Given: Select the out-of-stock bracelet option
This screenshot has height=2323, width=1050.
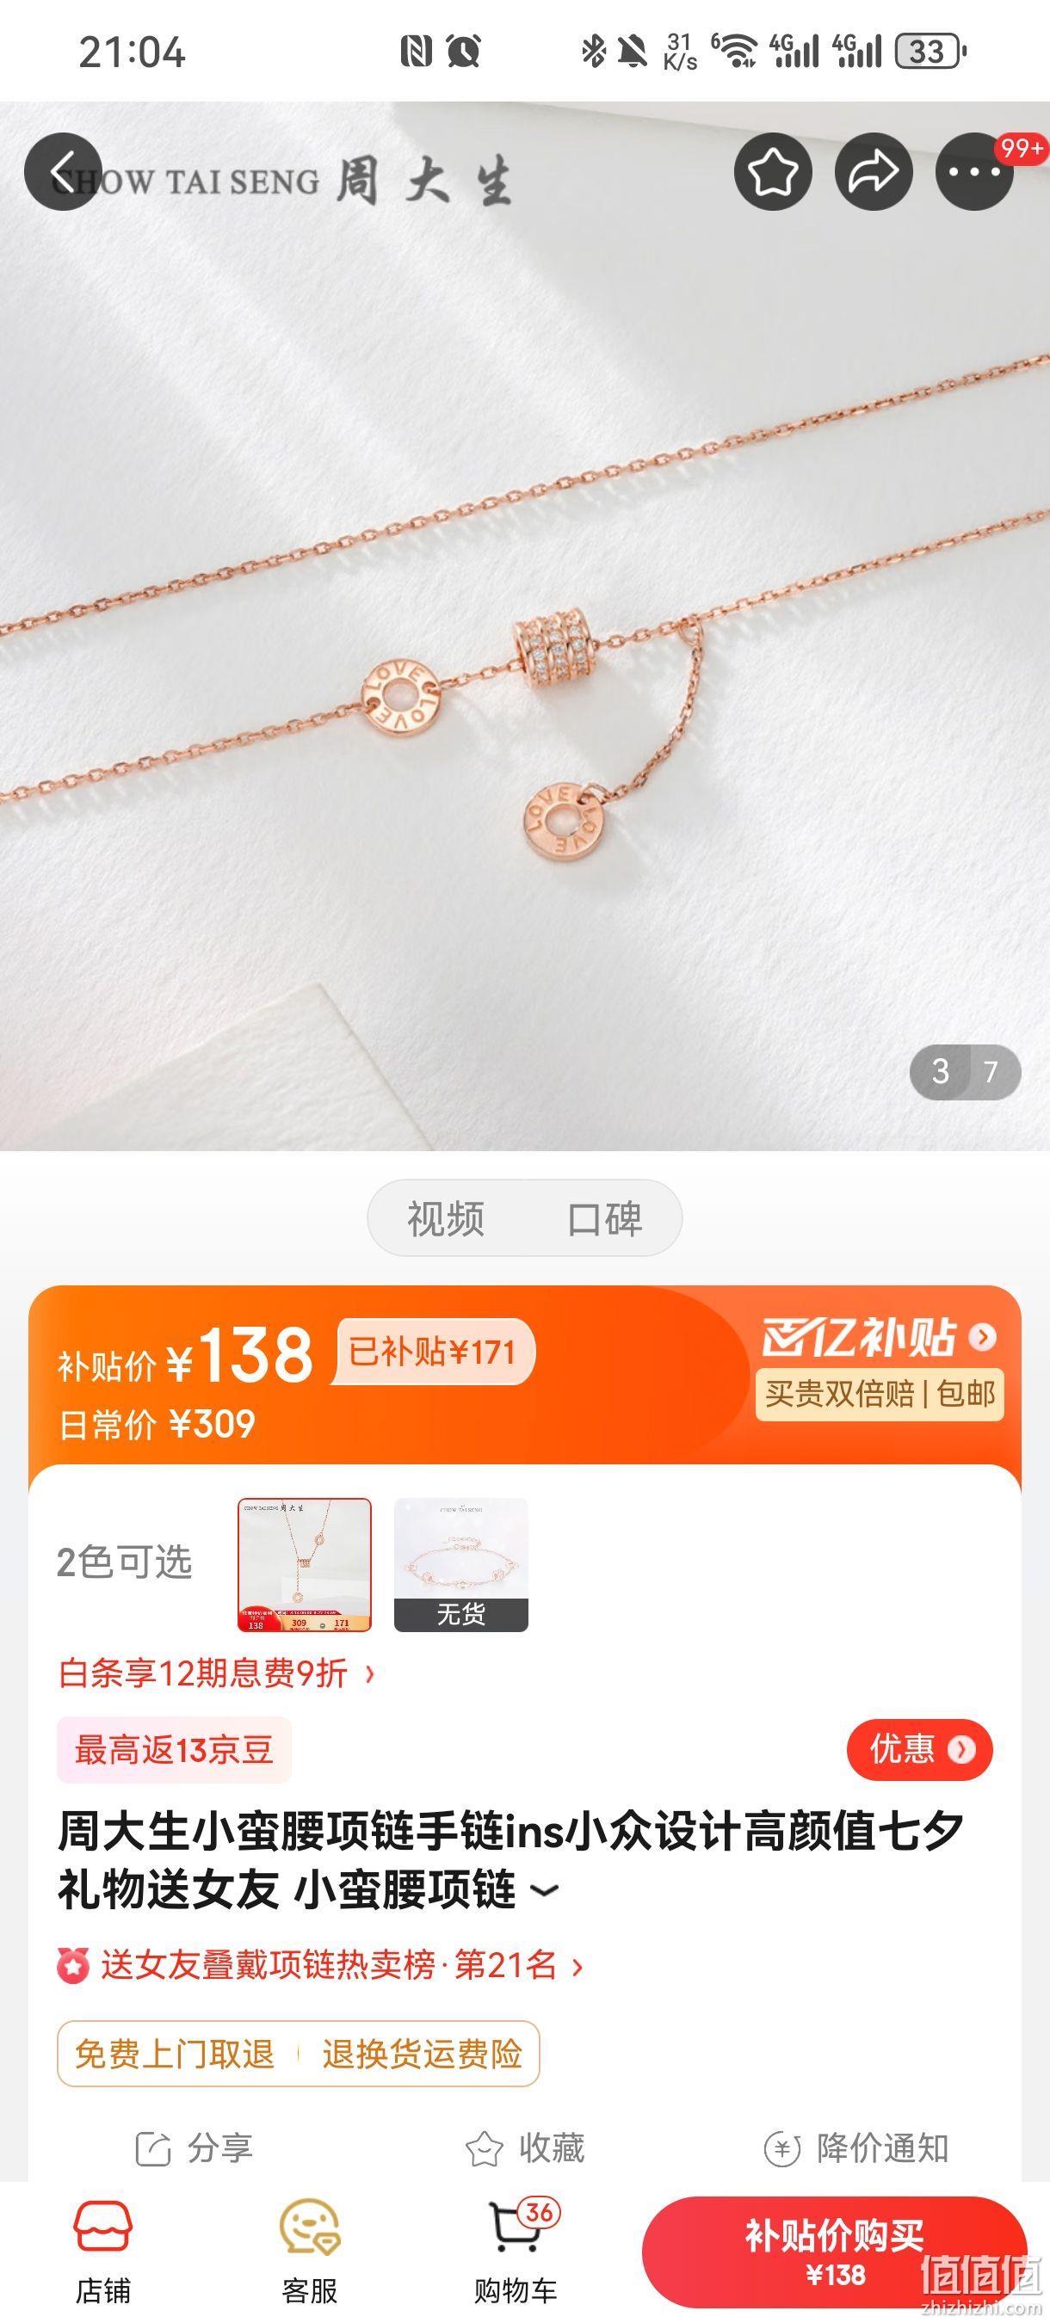Looking at the screenshot, I should (x=461, y=1565).
